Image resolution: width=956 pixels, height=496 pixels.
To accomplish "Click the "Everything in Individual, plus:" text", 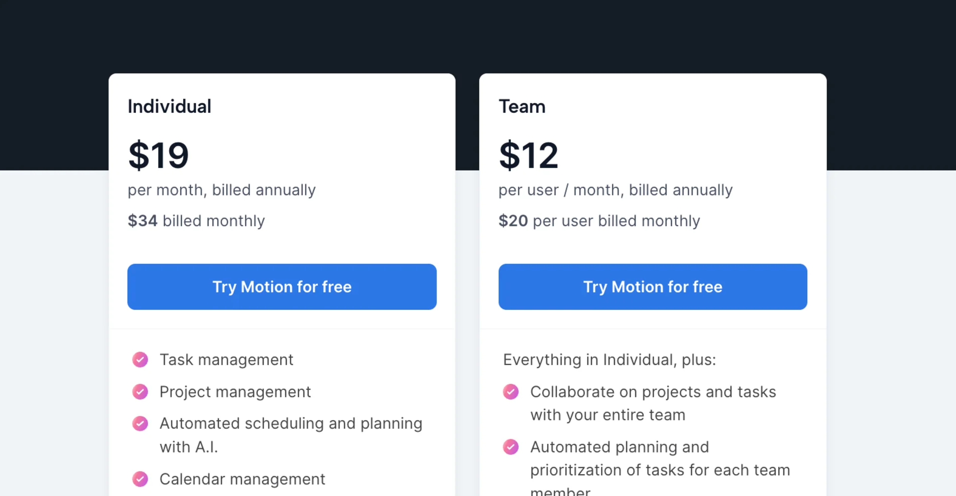I will pos(609,360).
